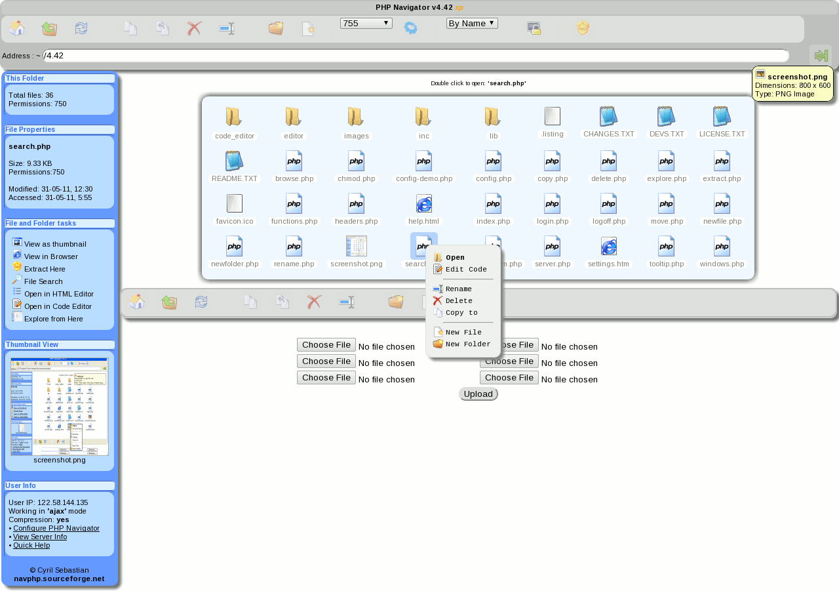
Task: Click the New Folder icon in top toolbar
Action: [276, 28]
